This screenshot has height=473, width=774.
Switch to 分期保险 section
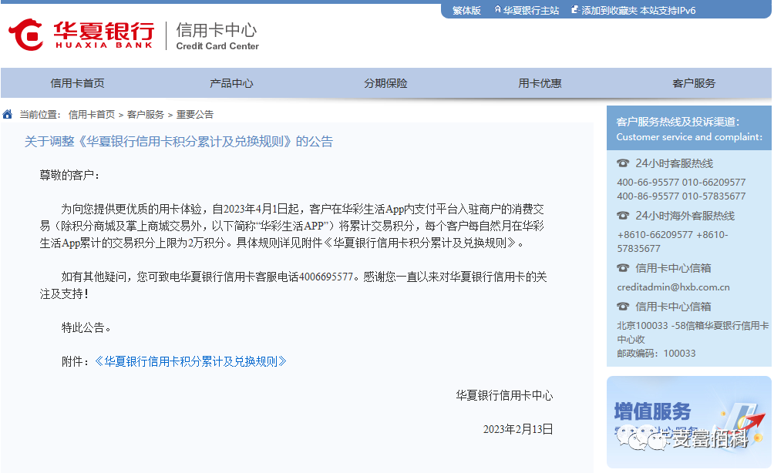tap(385, 83)
